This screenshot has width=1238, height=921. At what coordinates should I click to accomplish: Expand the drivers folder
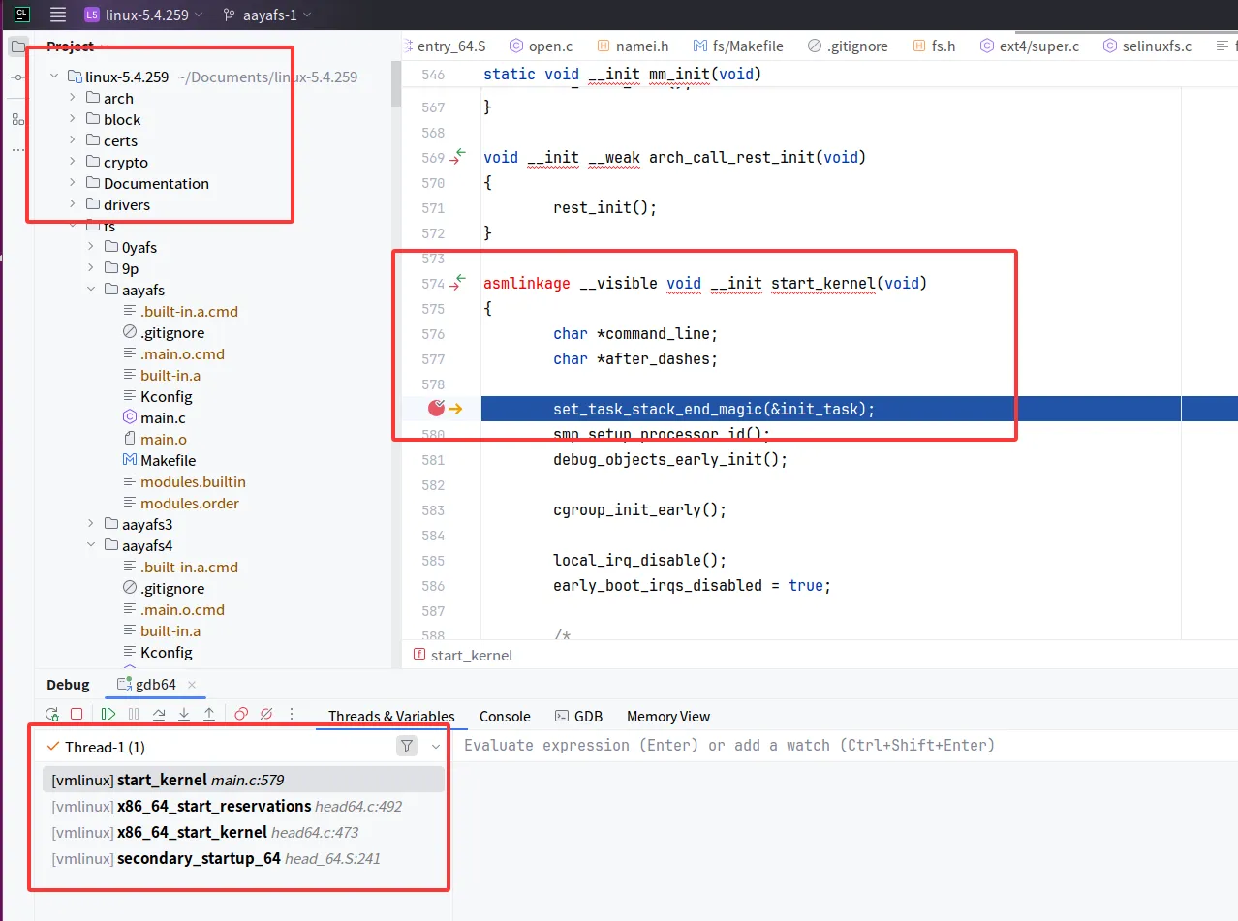point(73,204)
